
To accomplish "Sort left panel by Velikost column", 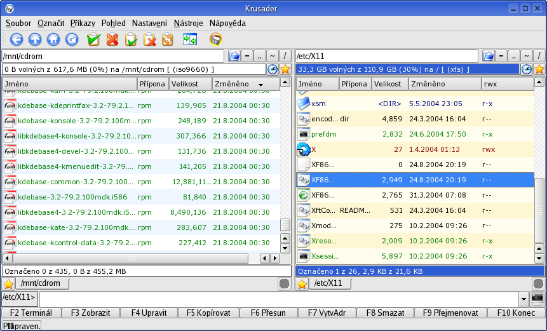I will (x=191, y=84).
